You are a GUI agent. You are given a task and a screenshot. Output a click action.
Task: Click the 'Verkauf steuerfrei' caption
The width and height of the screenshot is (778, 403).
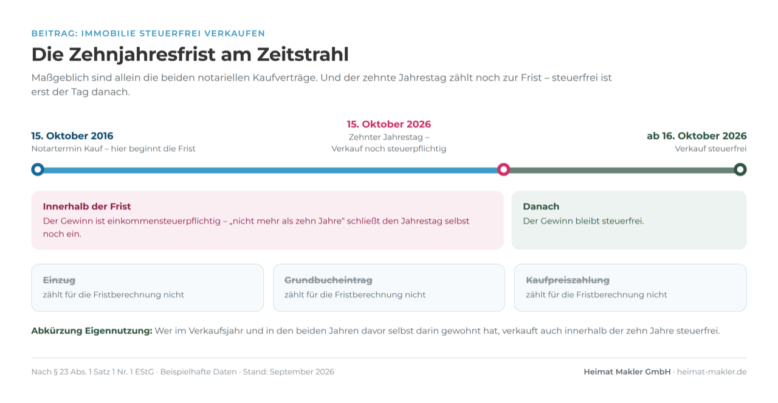(711, 149)
